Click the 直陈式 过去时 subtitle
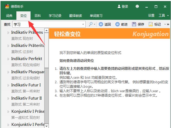Viewport: 171px width, 128px height. pos(22,52)
